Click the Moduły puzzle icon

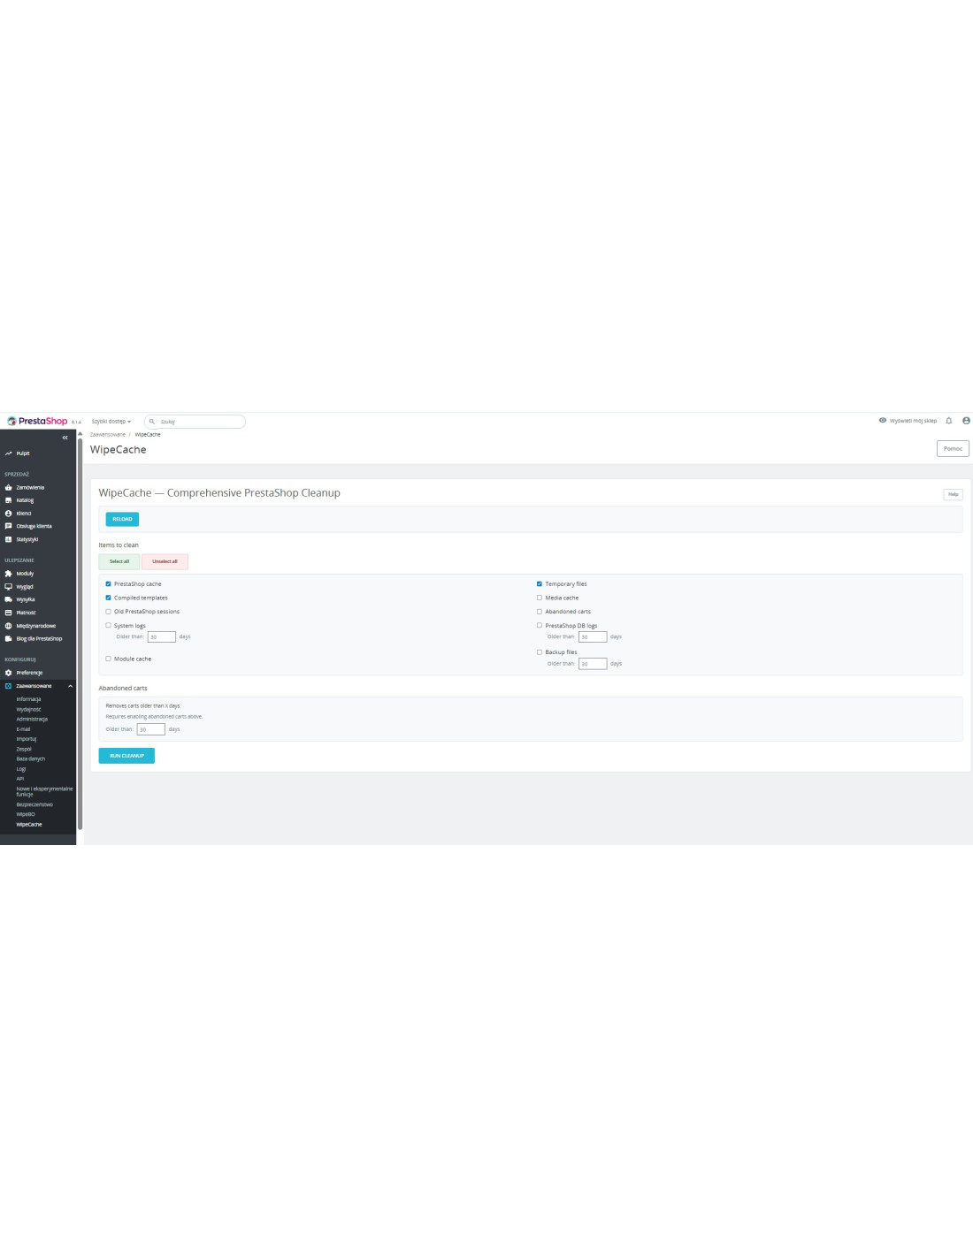coord(9,574)
